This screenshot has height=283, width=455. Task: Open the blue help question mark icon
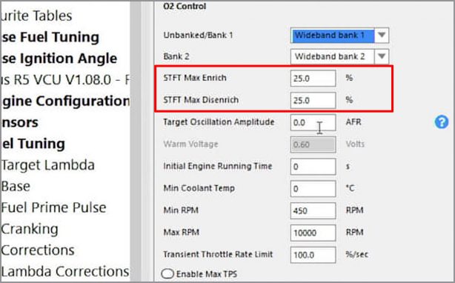tap(442, 122)
